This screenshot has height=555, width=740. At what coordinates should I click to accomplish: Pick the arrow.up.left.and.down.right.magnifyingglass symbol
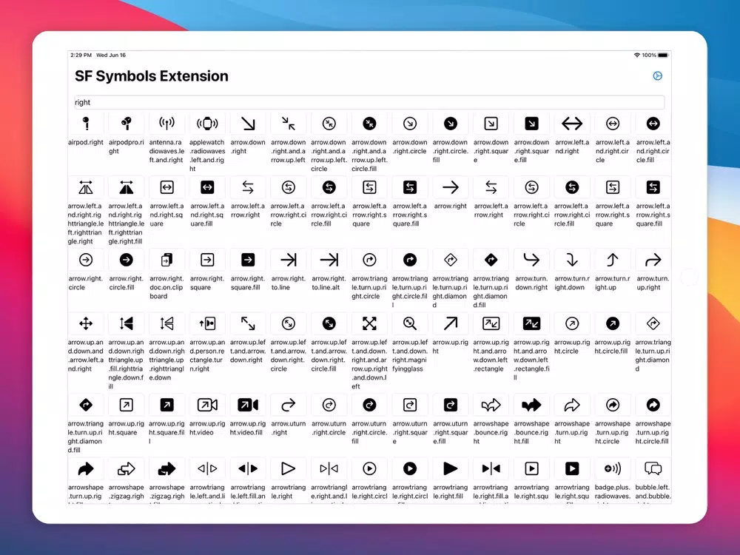[x=410, y=324]
